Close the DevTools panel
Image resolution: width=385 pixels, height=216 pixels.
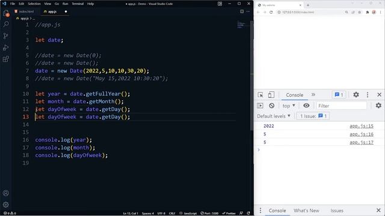(379, 95)
